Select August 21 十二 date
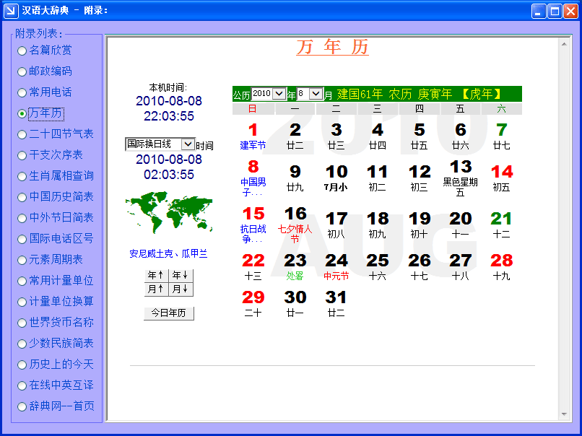This screenshot has width=582, height=436. [x=501, y=225]
